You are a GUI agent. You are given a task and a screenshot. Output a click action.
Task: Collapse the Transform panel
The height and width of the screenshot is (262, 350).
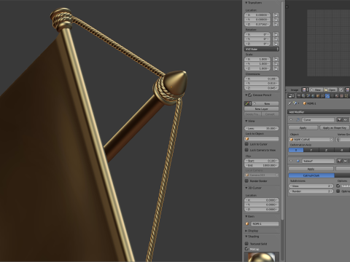[x=246, y=3]
